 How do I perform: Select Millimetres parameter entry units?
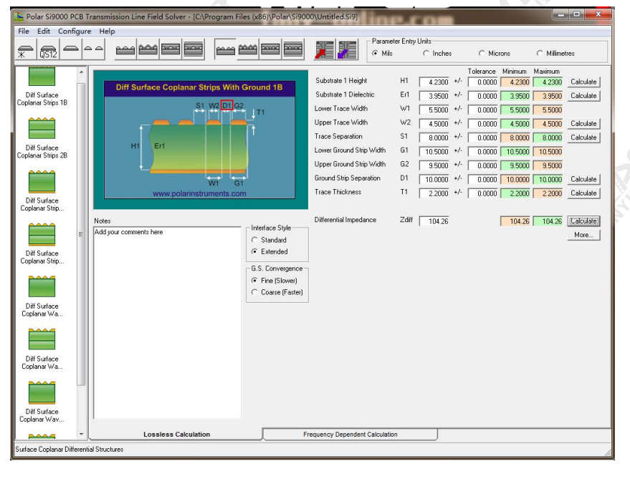pyautogui.click(x=555, y=54)
